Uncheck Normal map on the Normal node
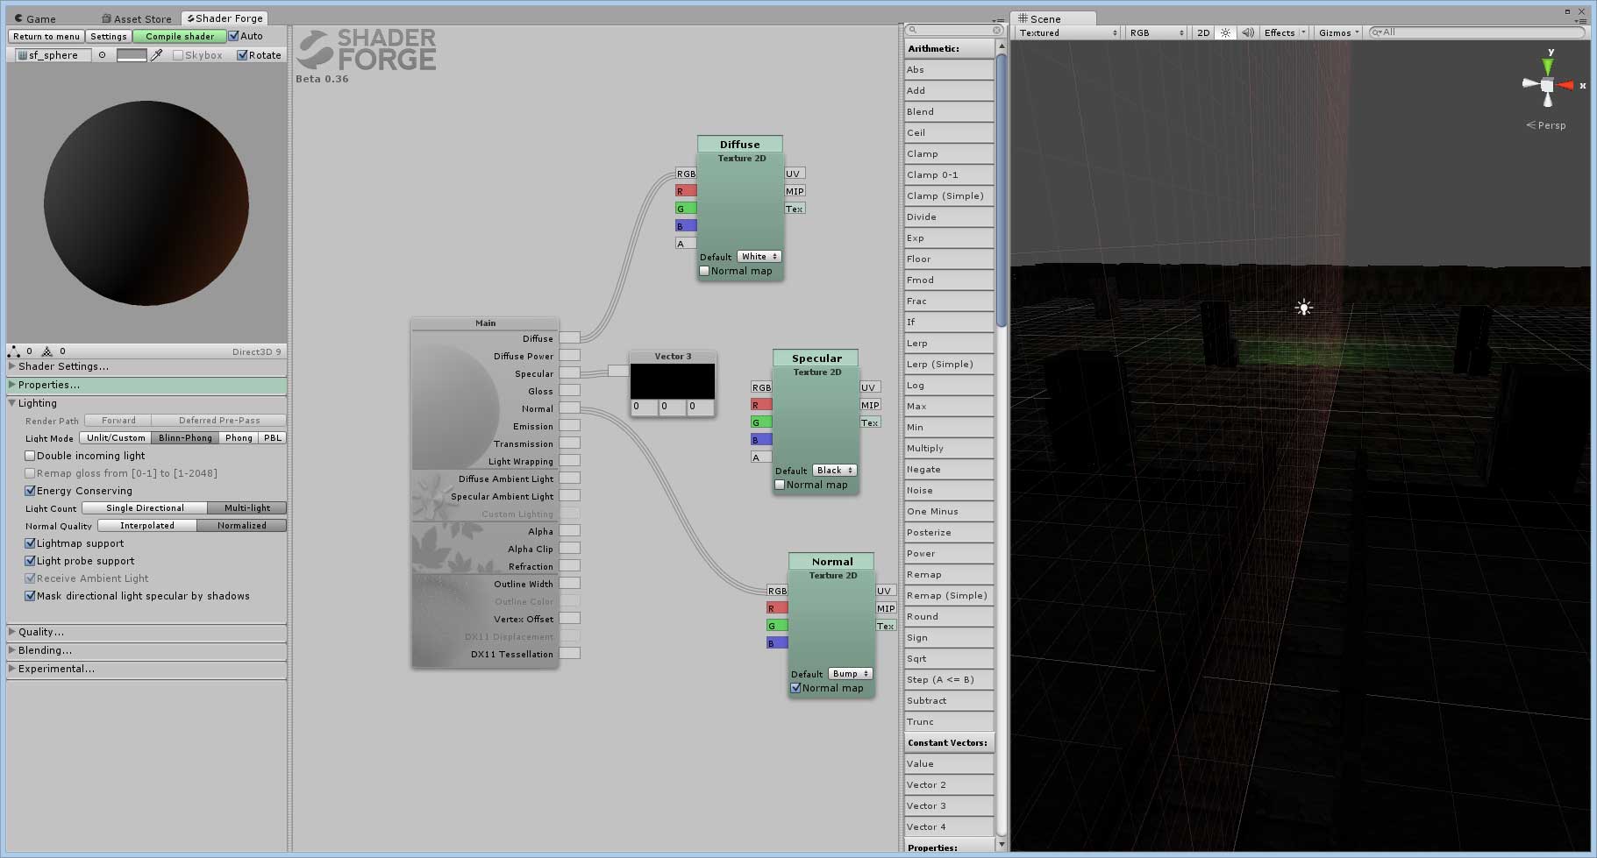The width and height of the screenshot is (1597, 858). (x=795, y=688)
